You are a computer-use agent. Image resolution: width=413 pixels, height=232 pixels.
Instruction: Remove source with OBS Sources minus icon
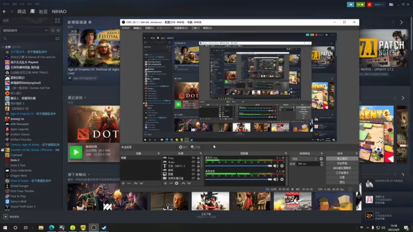(x=171, y=183)
